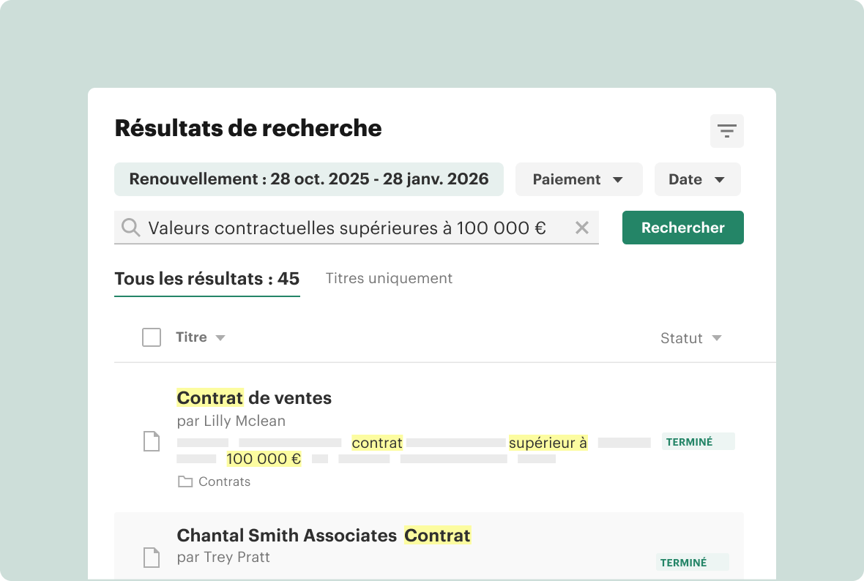Click the Contrats folder icon
The width and height of the screenshot is (864, 581).
pos(185,482)
